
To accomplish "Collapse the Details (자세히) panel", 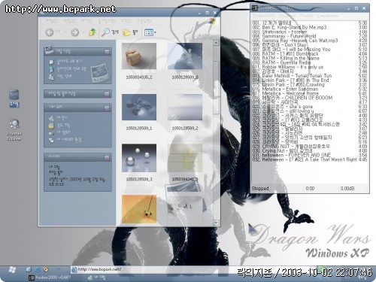I will click(107, 157).
